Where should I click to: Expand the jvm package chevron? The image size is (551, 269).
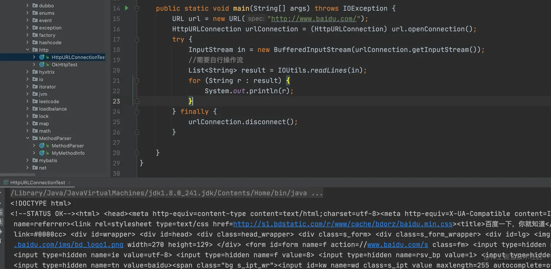pyautogui.click(x=28, y=94)
